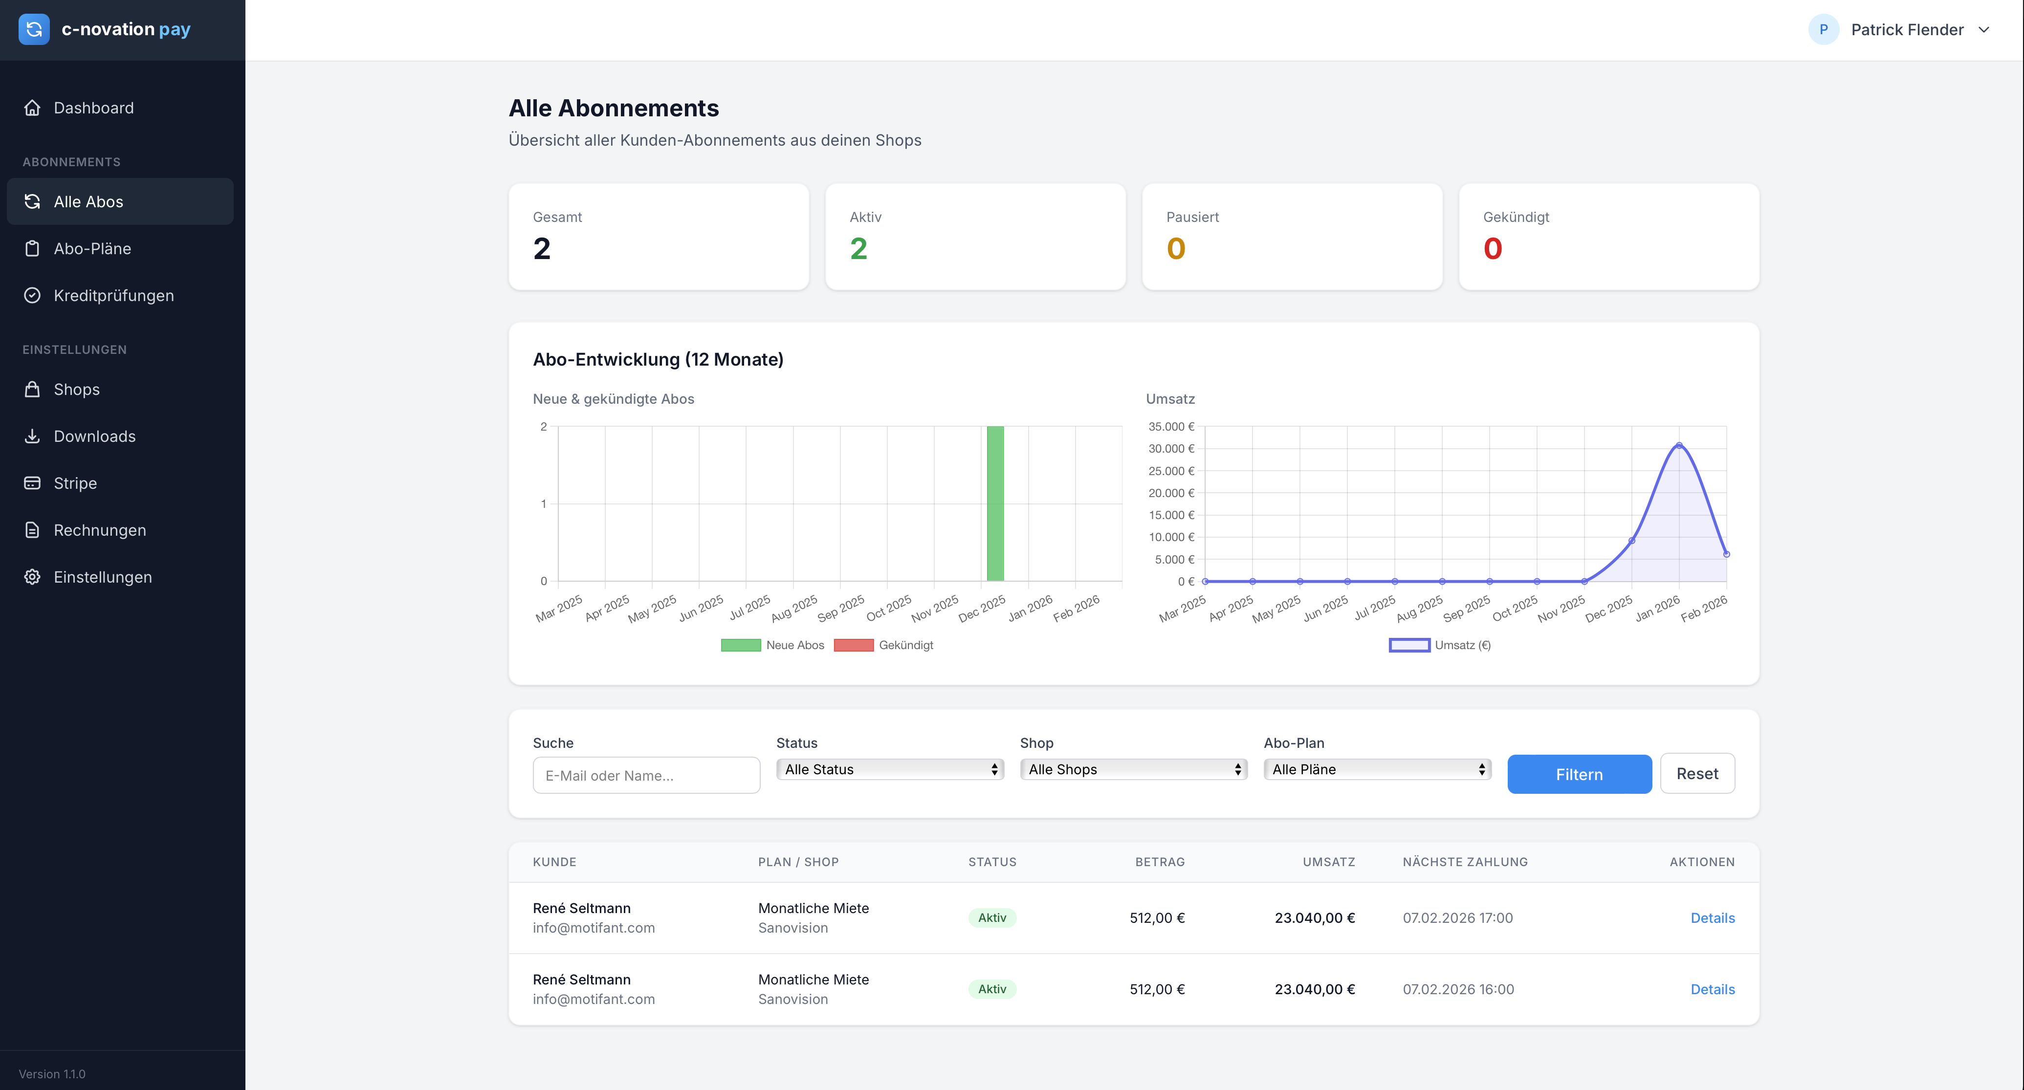Click the c-novation pay logo icon
The height and width of the screenshot is (1090, 2024).
34,29
